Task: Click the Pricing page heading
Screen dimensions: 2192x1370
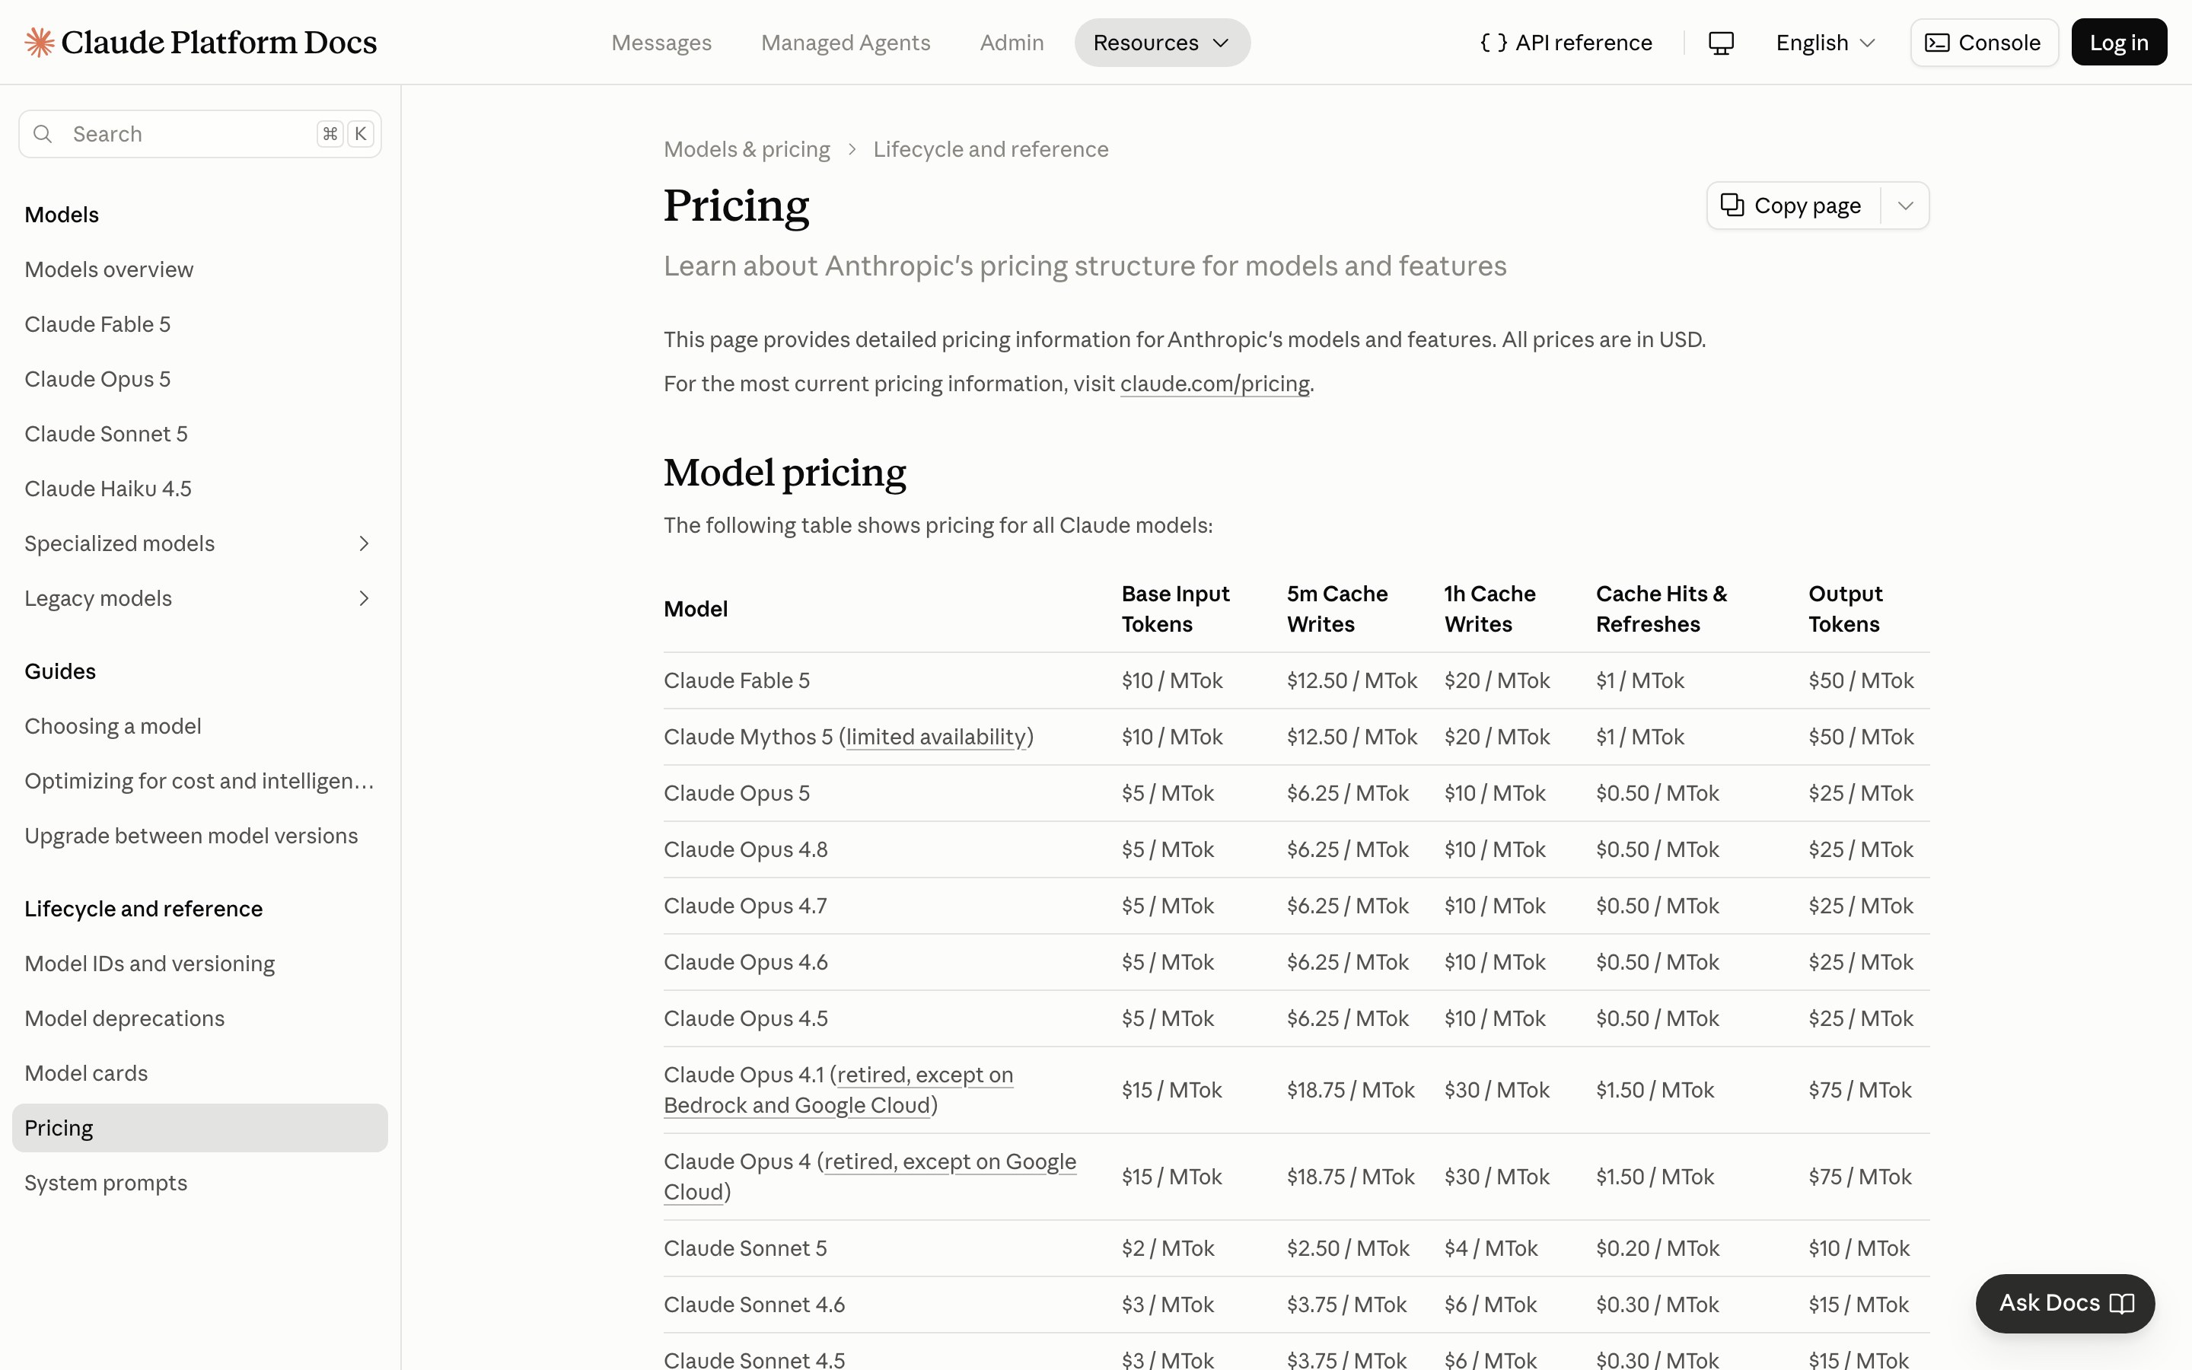Action: (735, 205)
